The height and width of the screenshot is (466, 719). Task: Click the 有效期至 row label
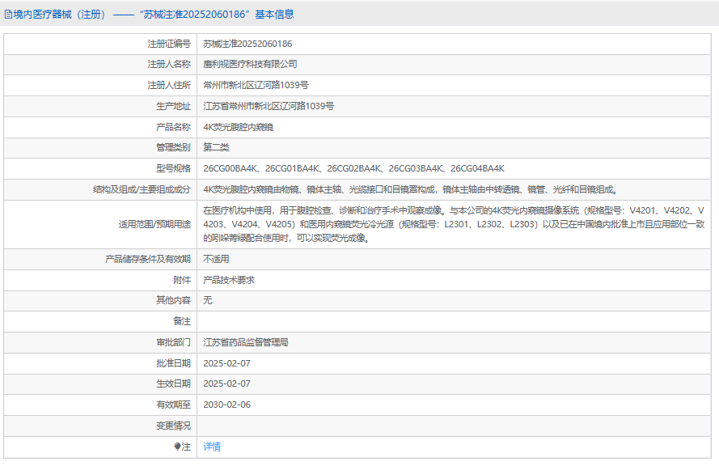(173, 405)
